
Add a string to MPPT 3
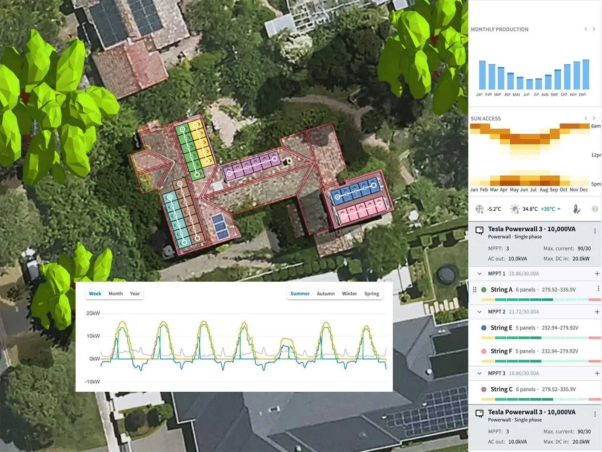click(597, 373)
